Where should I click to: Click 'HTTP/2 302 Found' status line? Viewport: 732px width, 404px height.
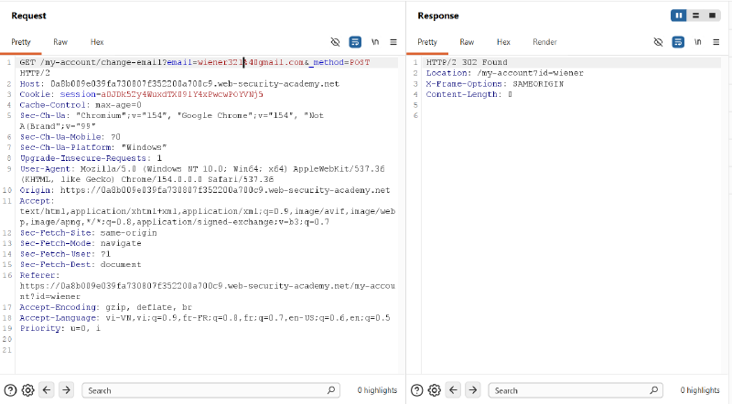467,62
